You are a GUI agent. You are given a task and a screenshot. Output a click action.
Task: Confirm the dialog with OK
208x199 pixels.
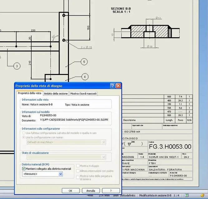(x=70, y=191)
